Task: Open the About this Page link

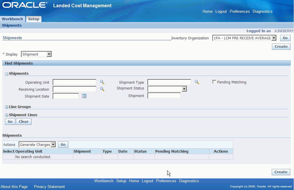Action: click(x=14, y=187)
